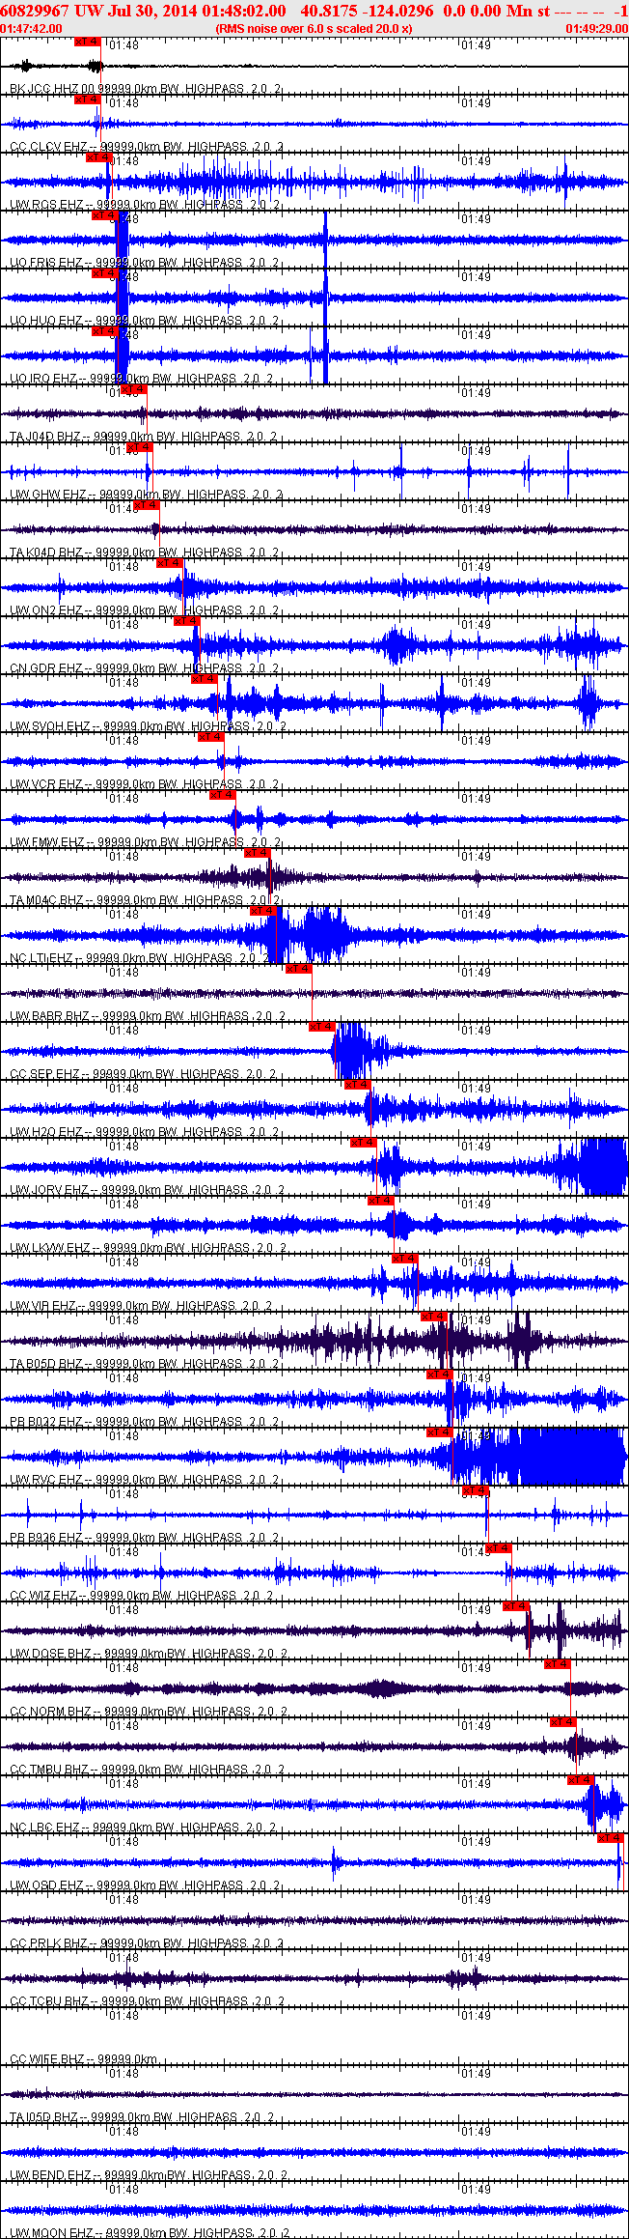Screen dimensions: 629x2239
Task: Select the red pick flag on TA B05D trace
Action: pyautogui.click(x=432, y=1317)
